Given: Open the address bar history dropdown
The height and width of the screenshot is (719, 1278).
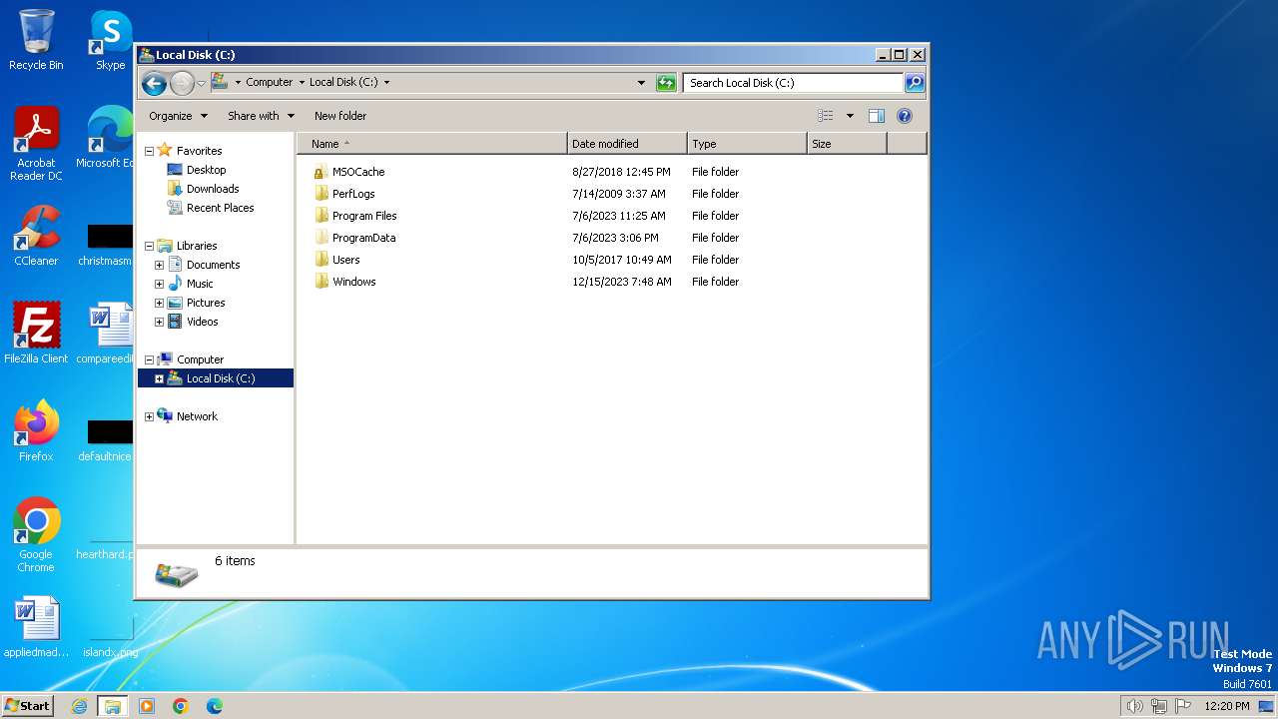Looking at the screenshot, I should 641,83.
